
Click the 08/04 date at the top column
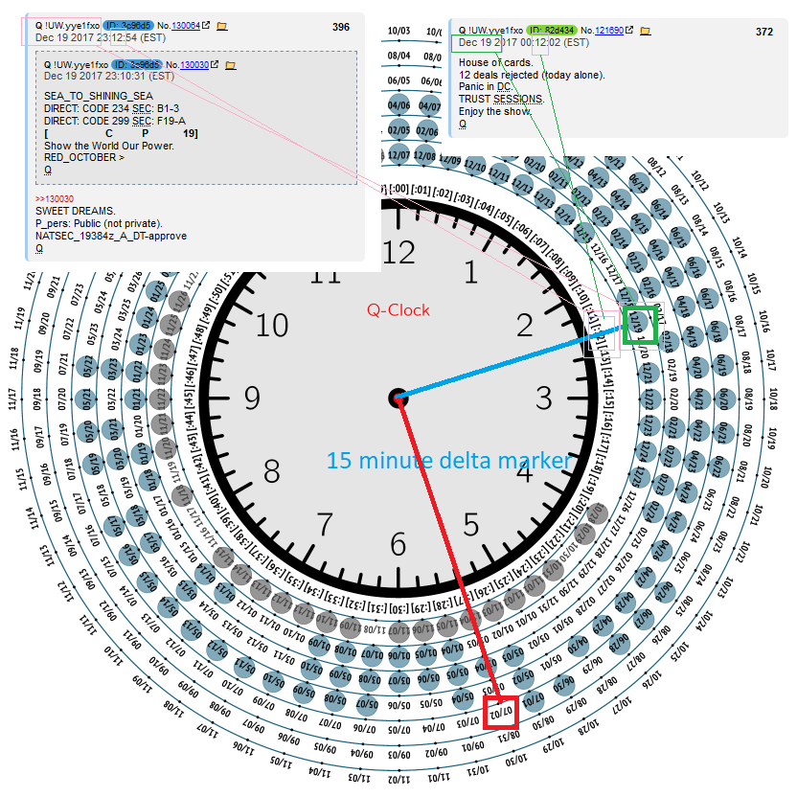(x=399, y=55)
